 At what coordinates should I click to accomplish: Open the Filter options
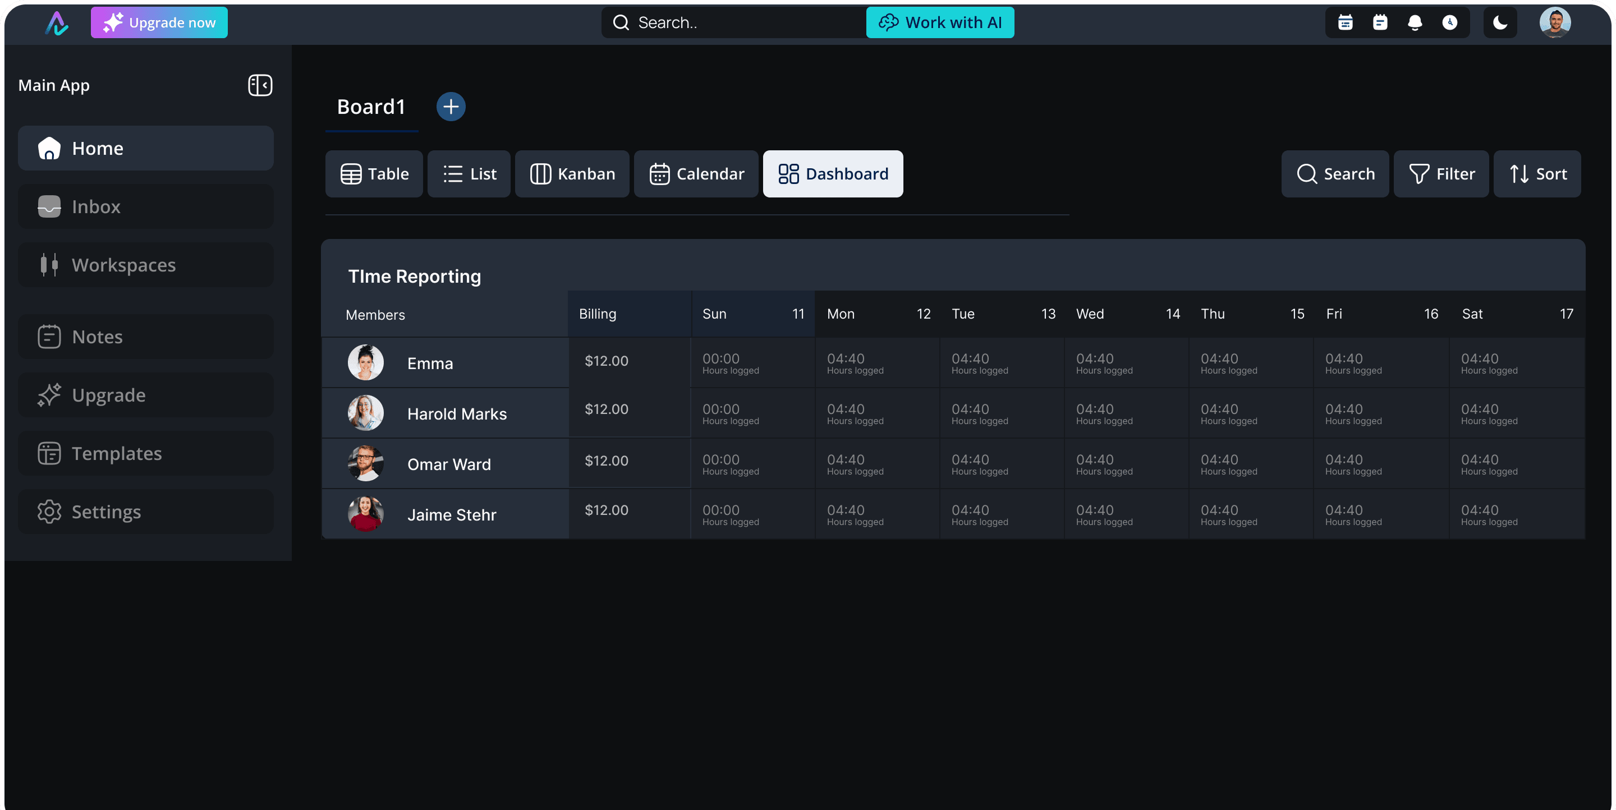pos(1441,174)
